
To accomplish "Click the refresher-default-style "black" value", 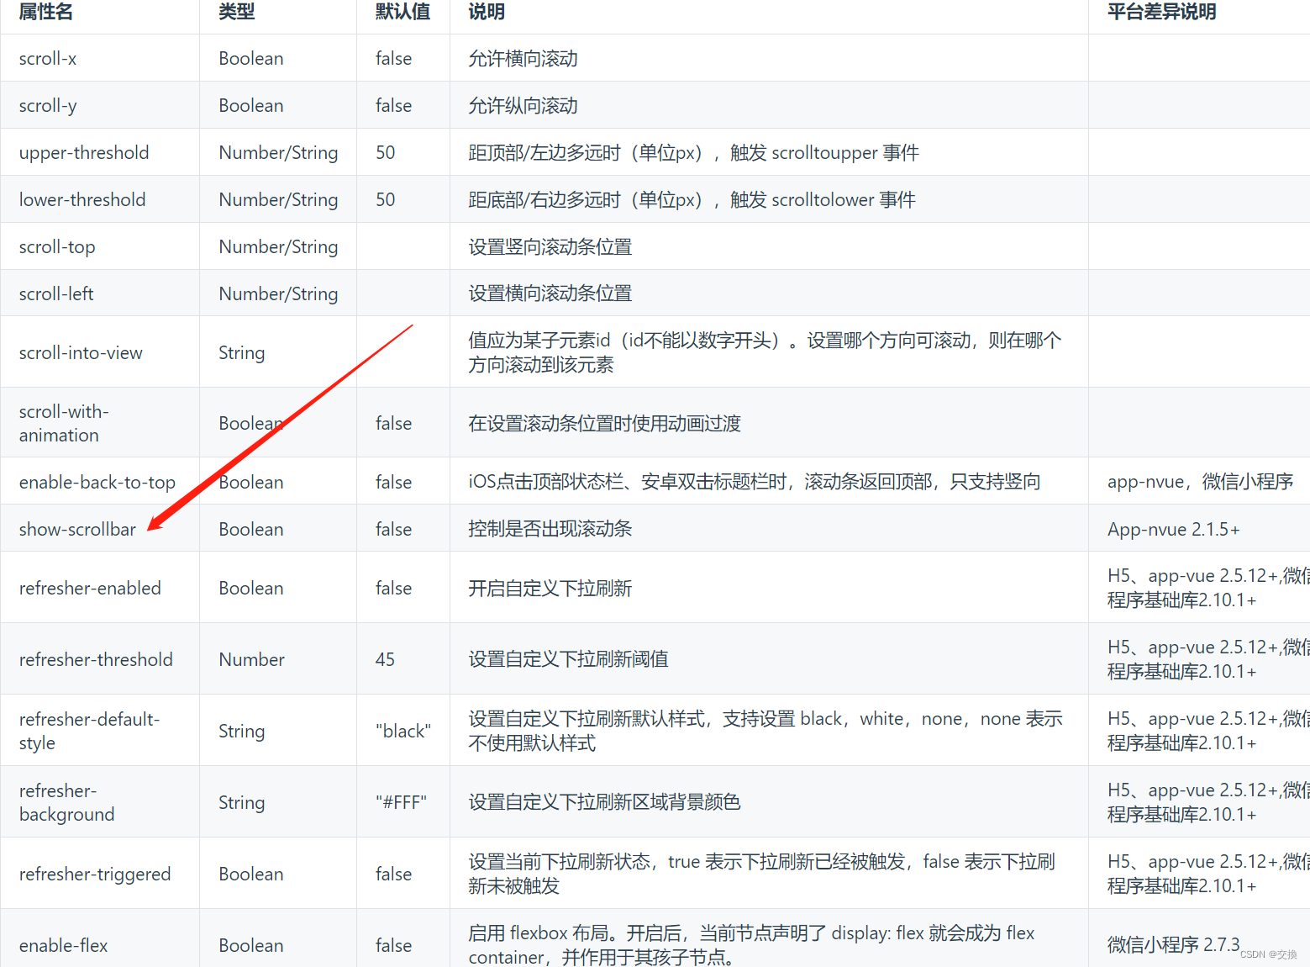I will (402, 731).
